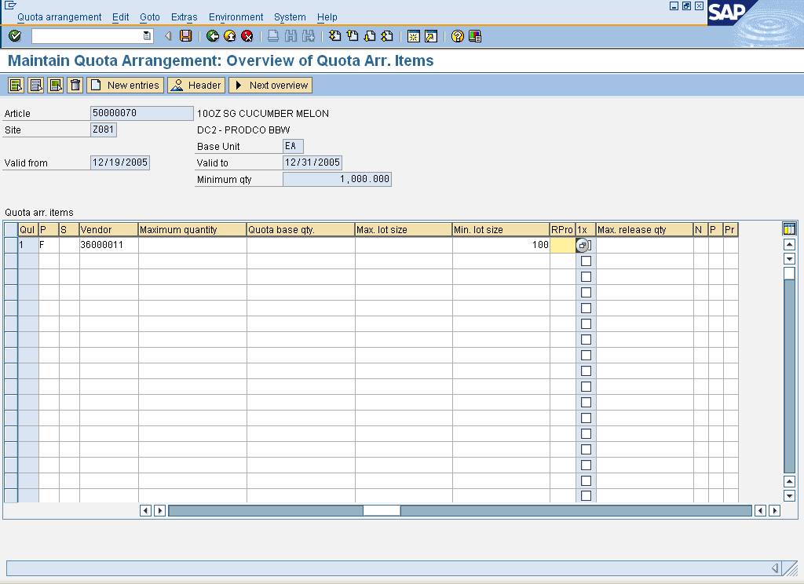Select the row selector for vendor 36000011
This screenshot has height=584, width=804.
pos(11,245)
